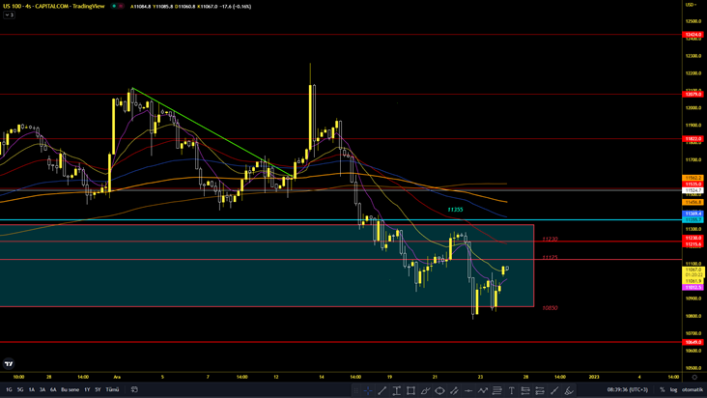Set range to 5G
This screenshot has height=398, width=707.
click(x=20, y=389)
